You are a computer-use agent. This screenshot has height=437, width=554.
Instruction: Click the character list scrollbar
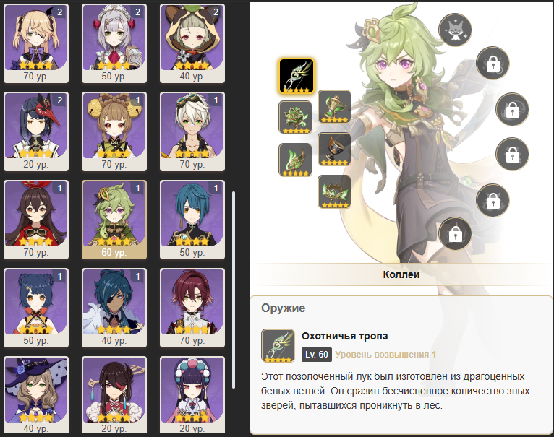click(x=234, y=290)
